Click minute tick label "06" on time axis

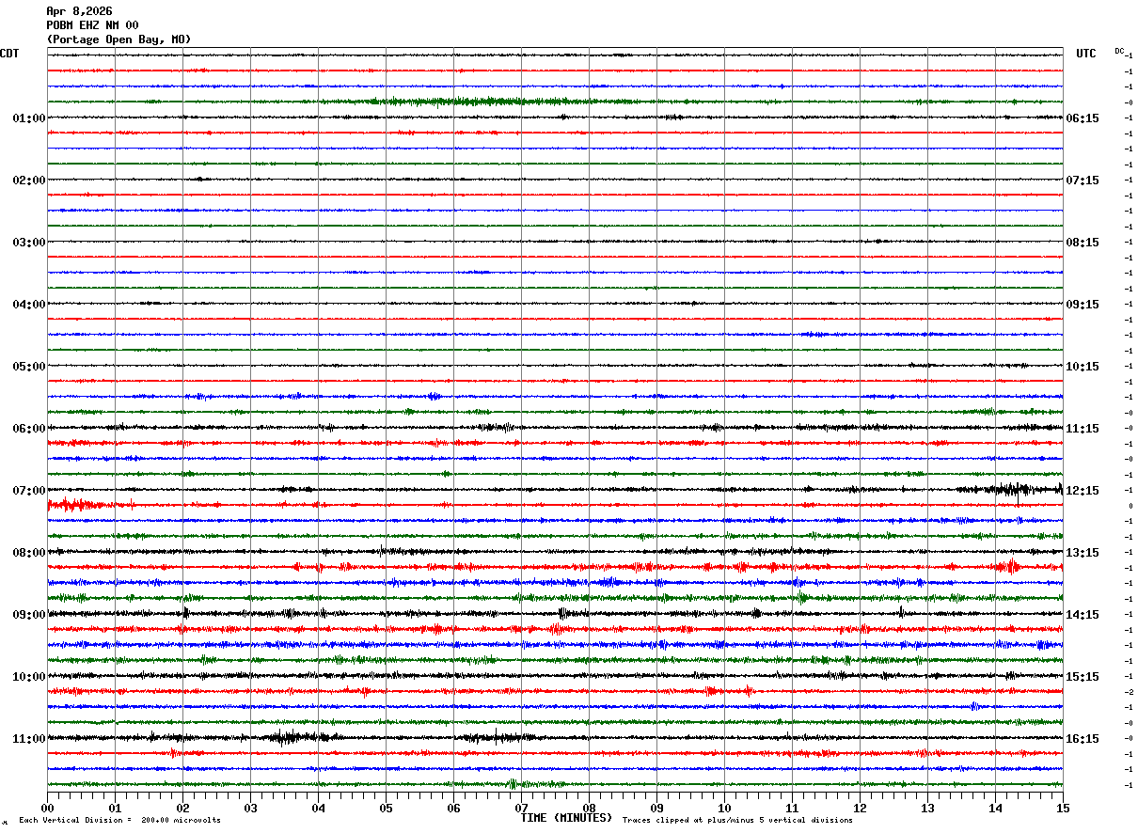[x=453, y=808]
